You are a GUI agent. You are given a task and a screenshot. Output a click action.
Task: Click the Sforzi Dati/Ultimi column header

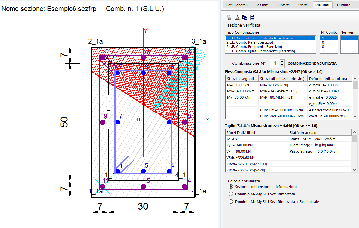[x=257, y=133]
